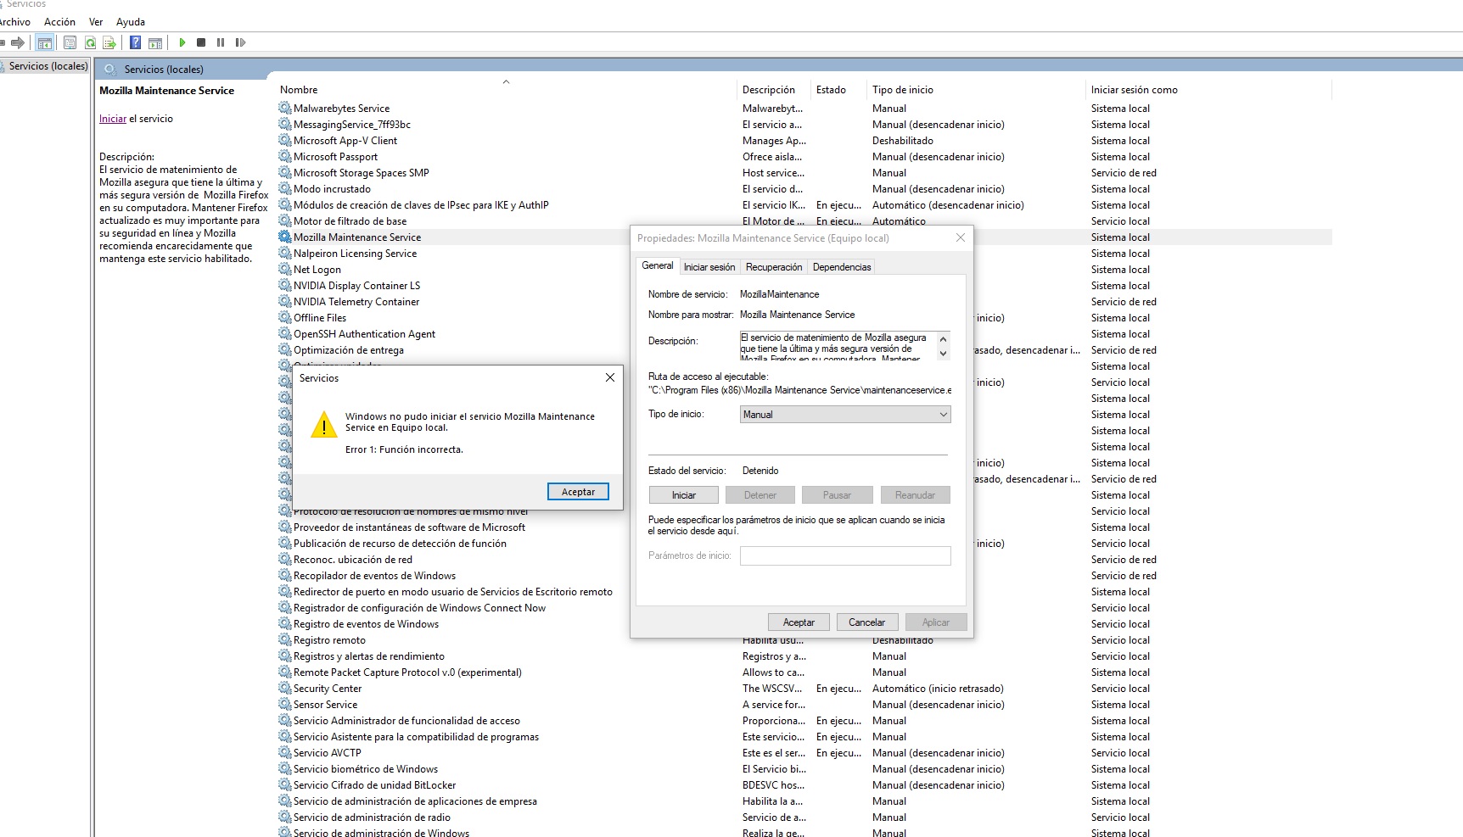Click the gear icon next to NVIDIA Telemetry Container
This screenshot has height=837, width=1463.
click(285, 301)
